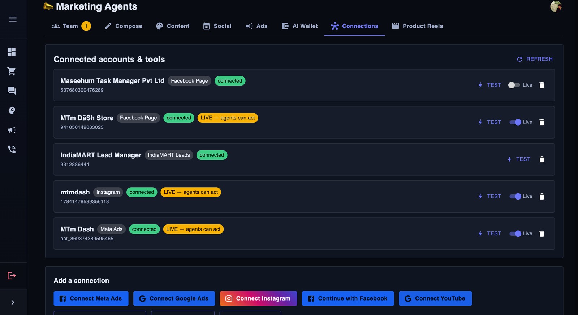Delete the mtmdash Instagram connection
Viewport: 578px width, 315px height.
tap(542, 197)
